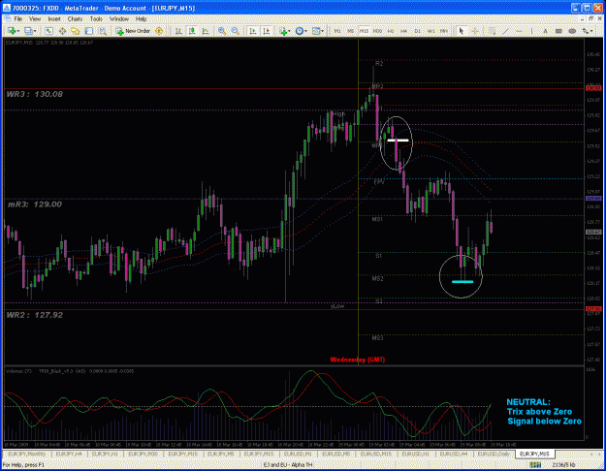
Task: Toggle the Terminal window icon
Action: coord(89,31)
